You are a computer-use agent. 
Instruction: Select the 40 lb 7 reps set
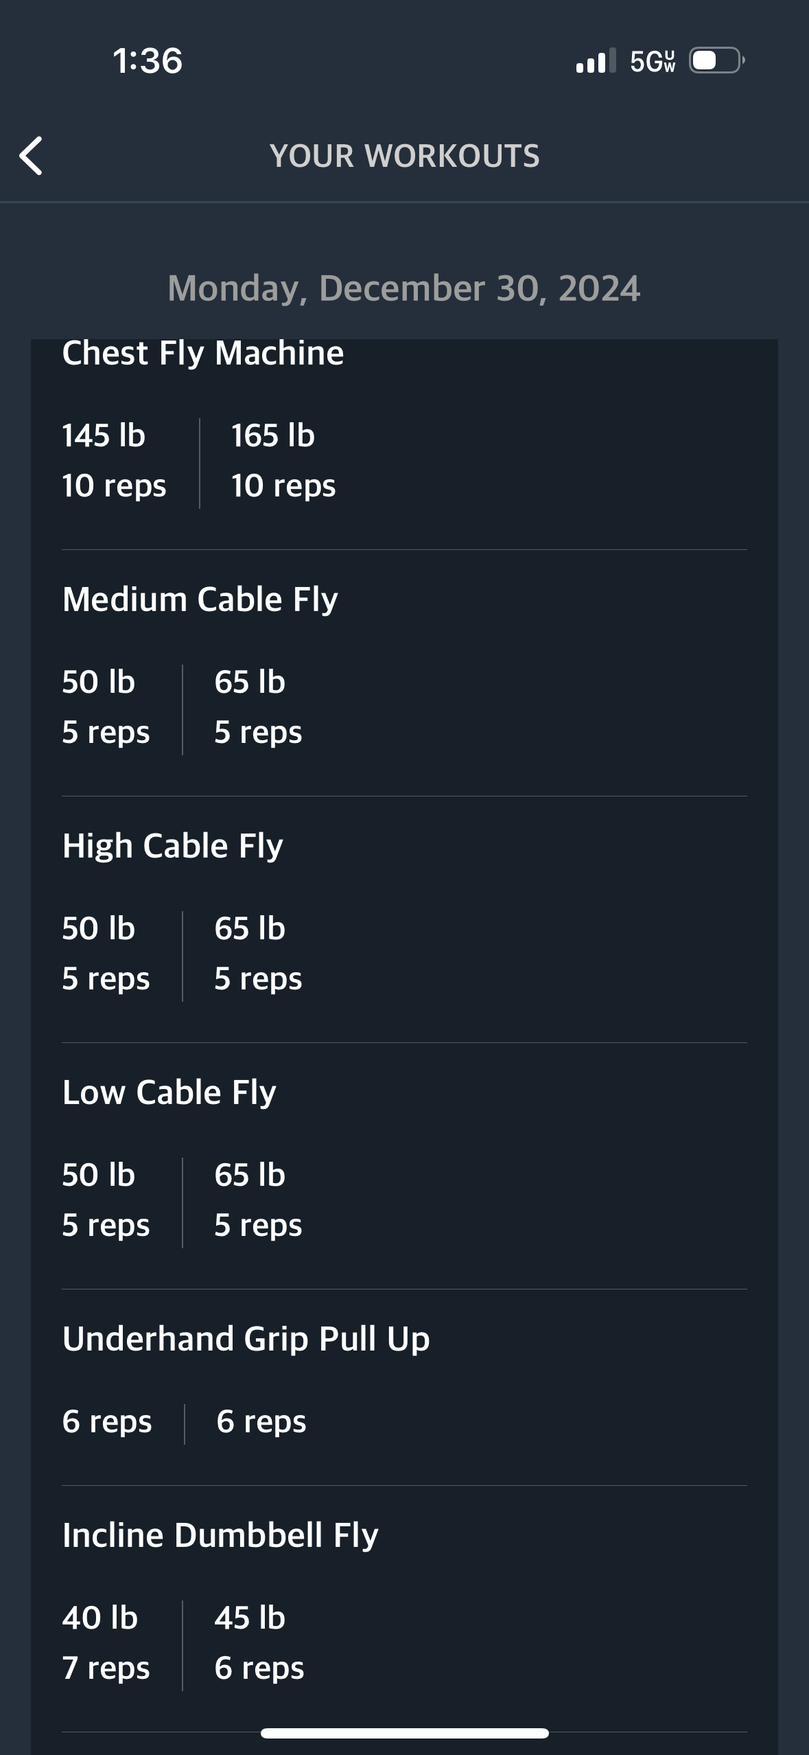[106, 1643]
